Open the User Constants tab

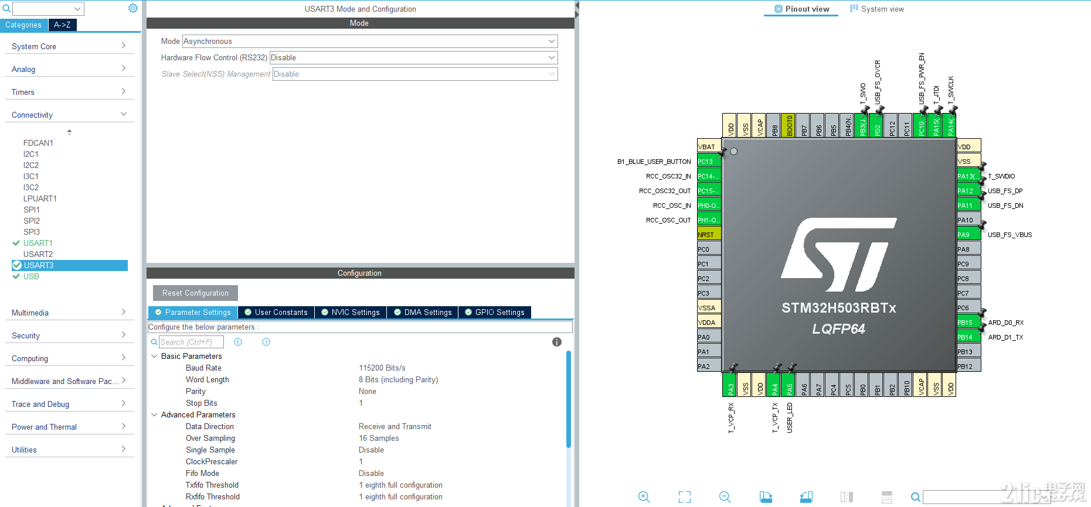276,312
